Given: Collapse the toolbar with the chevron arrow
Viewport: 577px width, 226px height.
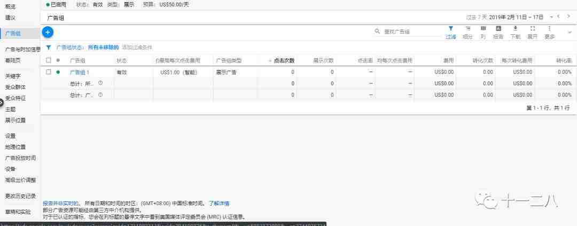Looking at the screenshot, I should 570,33.
